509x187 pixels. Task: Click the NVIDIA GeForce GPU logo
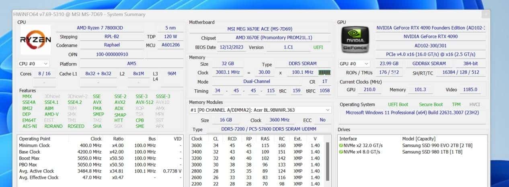pyautogui.click(x=355, y=40)
